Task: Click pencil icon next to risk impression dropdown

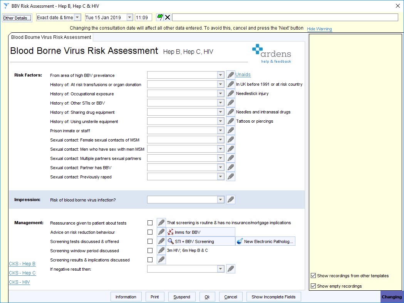Action: click(230, 199)
